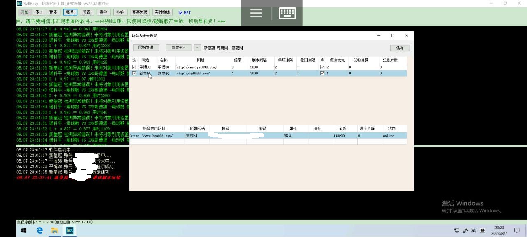527x237 pixels.
Task: Click 刷水间隔 value 3000
Action: pyautogui.click(x=254, y=73)
